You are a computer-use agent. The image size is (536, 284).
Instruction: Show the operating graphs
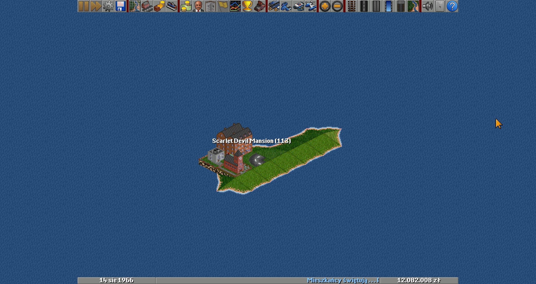click(x=235, y=6)
